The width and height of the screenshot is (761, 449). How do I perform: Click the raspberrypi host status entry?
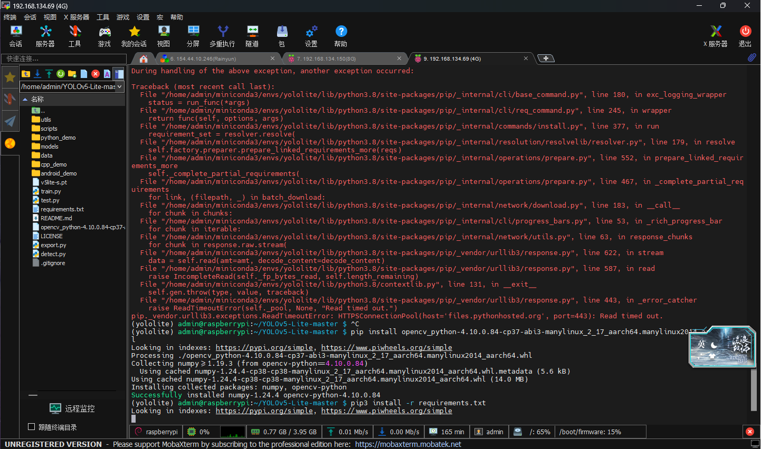(x=156, y=432)
